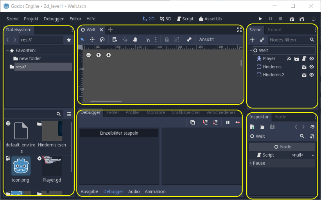Open the skeleton bone options icon
The image size is (321, 200).
coord(189,40)
